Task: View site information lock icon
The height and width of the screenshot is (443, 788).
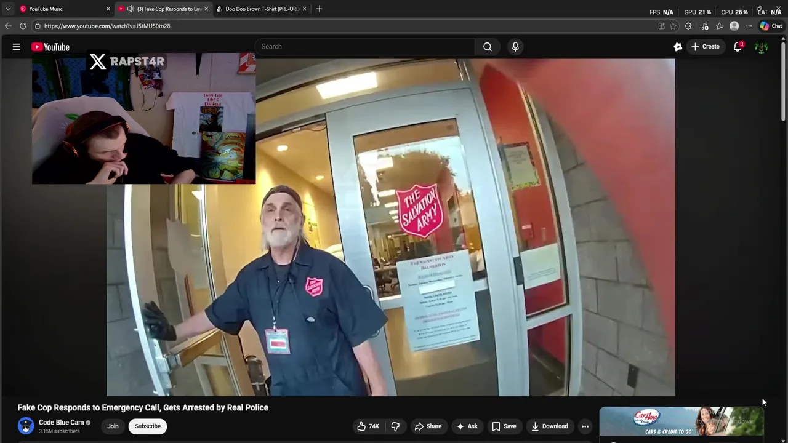Action: [38, 26]
